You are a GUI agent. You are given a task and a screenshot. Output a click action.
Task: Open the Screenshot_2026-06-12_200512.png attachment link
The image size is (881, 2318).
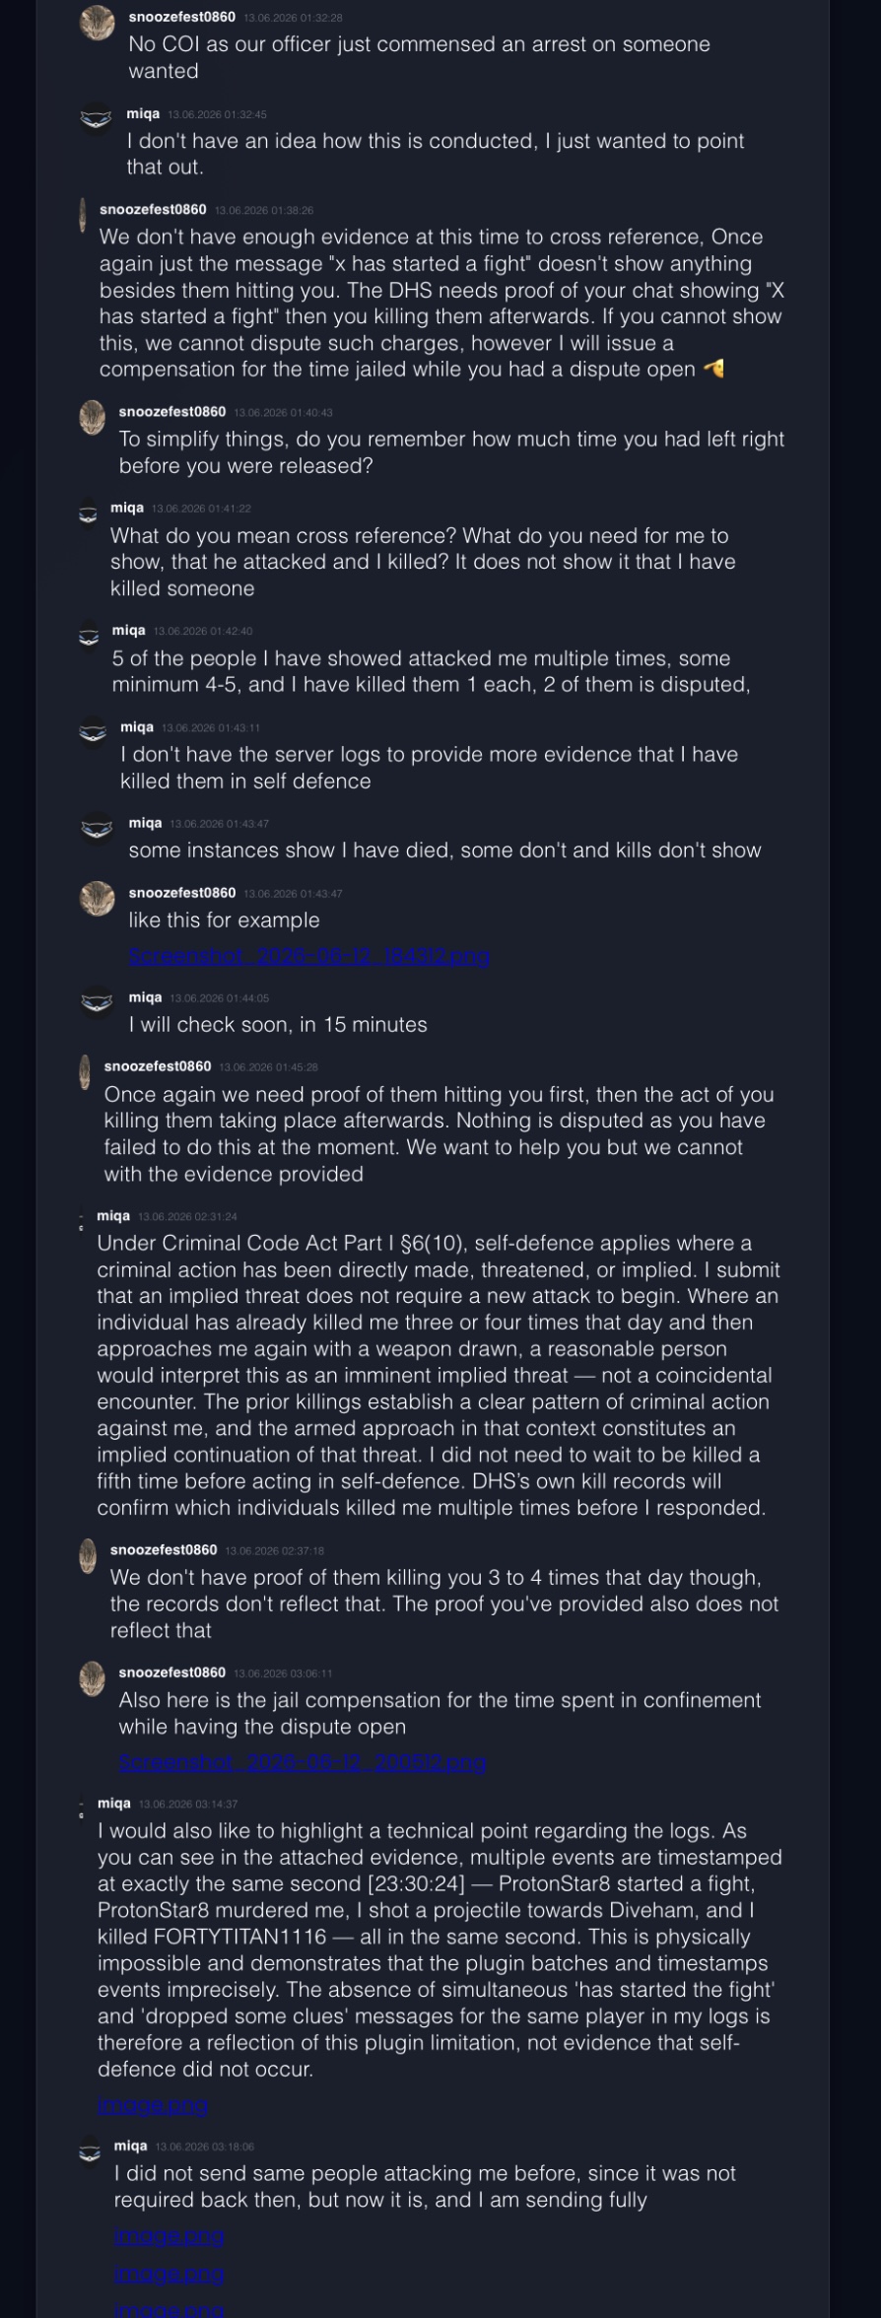pos(303,1762)
